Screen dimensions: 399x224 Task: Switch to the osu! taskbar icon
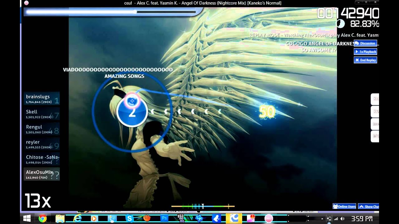point(269,218)
